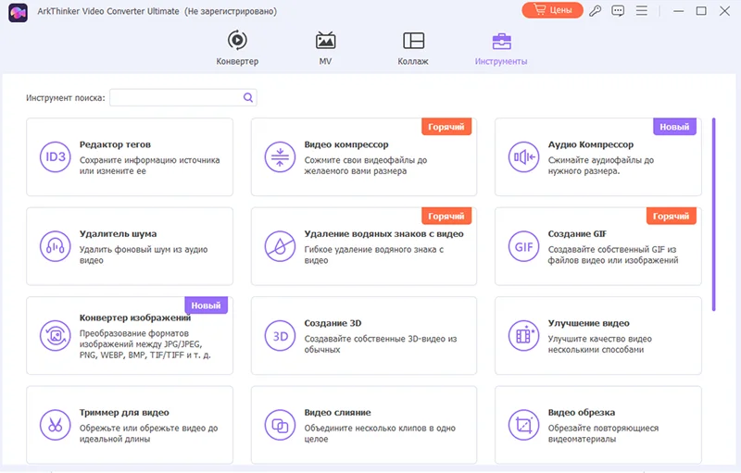
Task: Click the vertical scrollbar of tools list
Action: click(x=713, y=215)
